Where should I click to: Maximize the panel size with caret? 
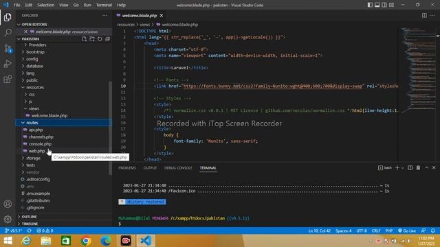coord(426,167)
